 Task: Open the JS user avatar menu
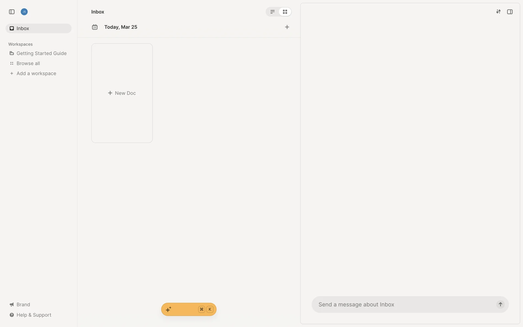pyautogui.click(x=24, y=12)
